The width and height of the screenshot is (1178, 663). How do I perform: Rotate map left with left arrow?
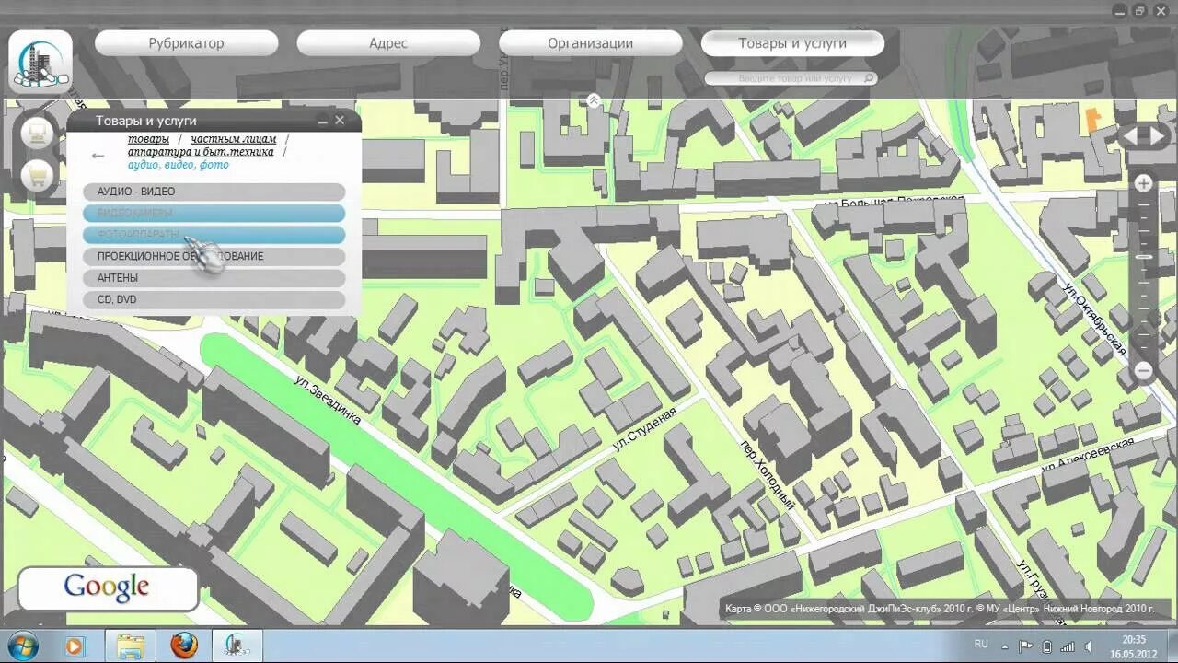pyautogui.click(x=1130, y=136)
